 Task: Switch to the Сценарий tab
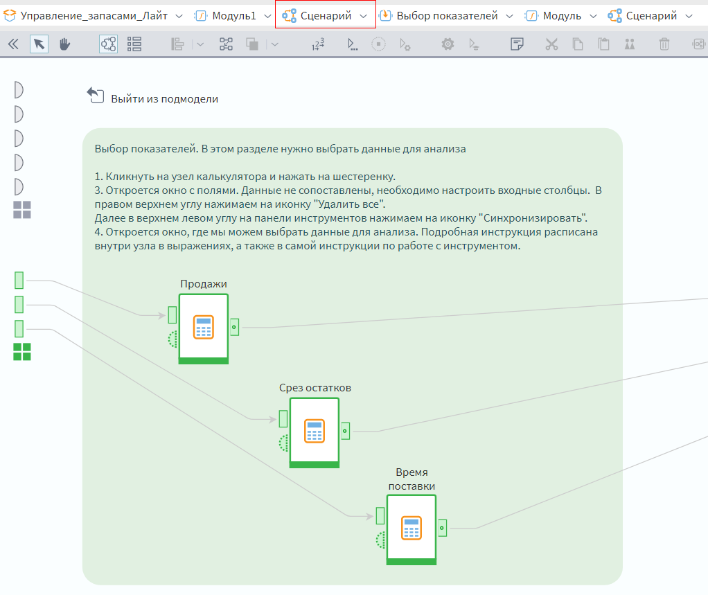[x=325, y=13]
